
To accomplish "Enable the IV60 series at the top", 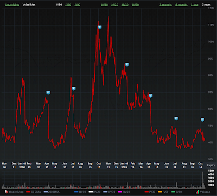I will click(68, 5).
